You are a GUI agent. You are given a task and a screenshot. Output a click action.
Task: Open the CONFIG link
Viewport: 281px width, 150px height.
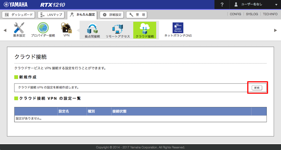click(x=235, y=14)
